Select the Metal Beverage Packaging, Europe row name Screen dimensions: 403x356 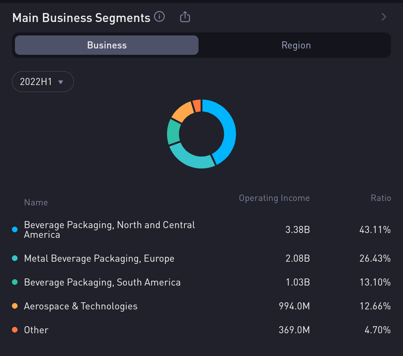[99, 258]
